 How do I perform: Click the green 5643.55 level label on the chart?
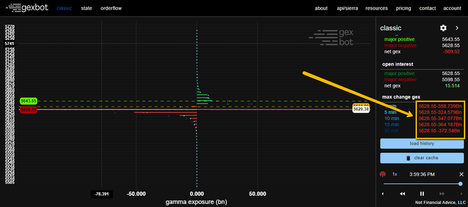click(28, 101)
